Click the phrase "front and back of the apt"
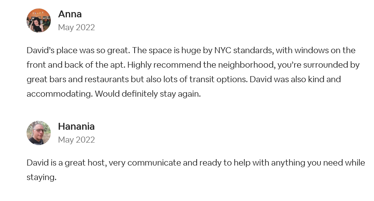Viewport: 374px width, 201px height. point(76,65)
